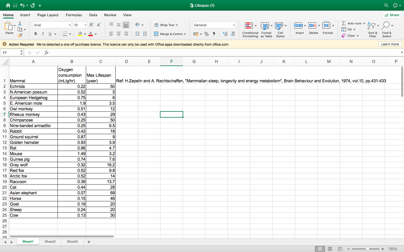Toggle Italic formatting
The image size is (404, 252).
point(43,34)
